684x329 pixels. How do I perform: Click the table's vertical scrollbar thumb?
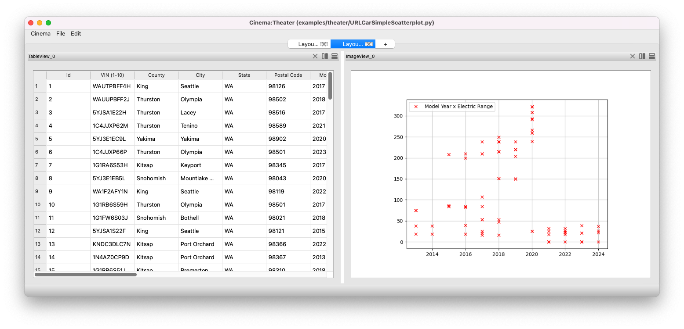pyautogui.click(x=330, y=86)
